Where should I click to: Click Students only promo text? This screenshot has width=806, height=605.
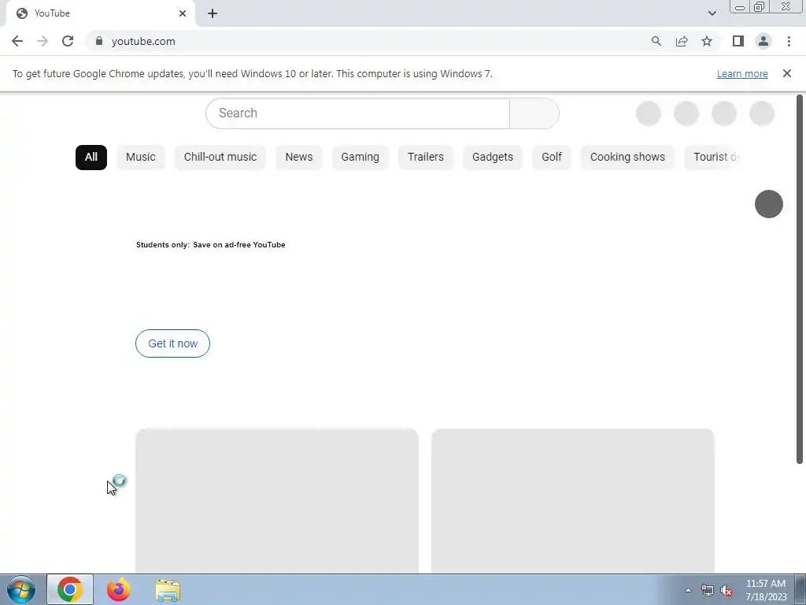[210, 245]
